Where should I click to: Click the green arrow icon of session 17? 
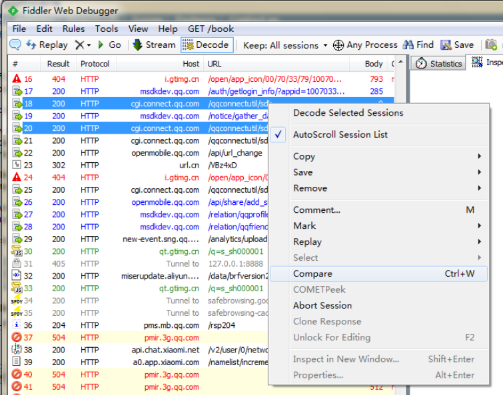coord(17,91)
